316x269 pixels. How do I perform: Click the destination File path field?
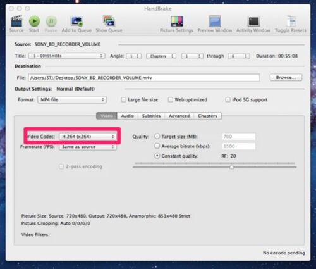144,78
